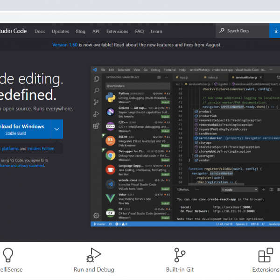
Task: Click the Python extension icon in screenshot
Action: (110, 96)
